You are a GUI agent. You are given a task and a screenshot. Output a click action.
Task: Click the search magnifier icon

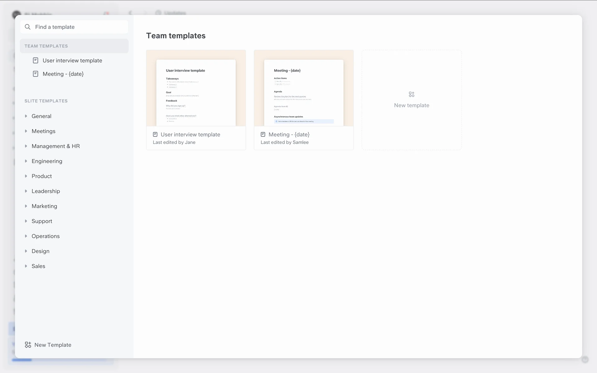(x=28, y=27)
